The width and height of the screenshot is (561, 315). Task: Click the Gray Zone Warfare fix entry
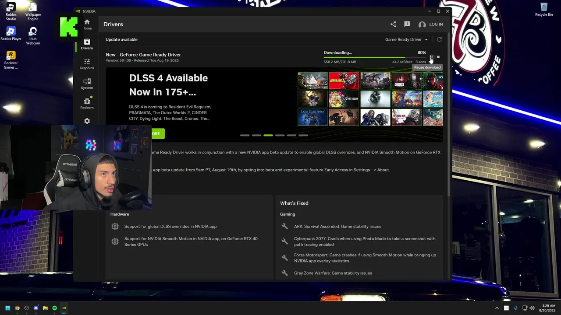point(333,273)
